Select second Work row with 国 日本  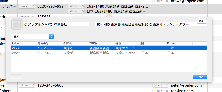(x=109, y=53)
